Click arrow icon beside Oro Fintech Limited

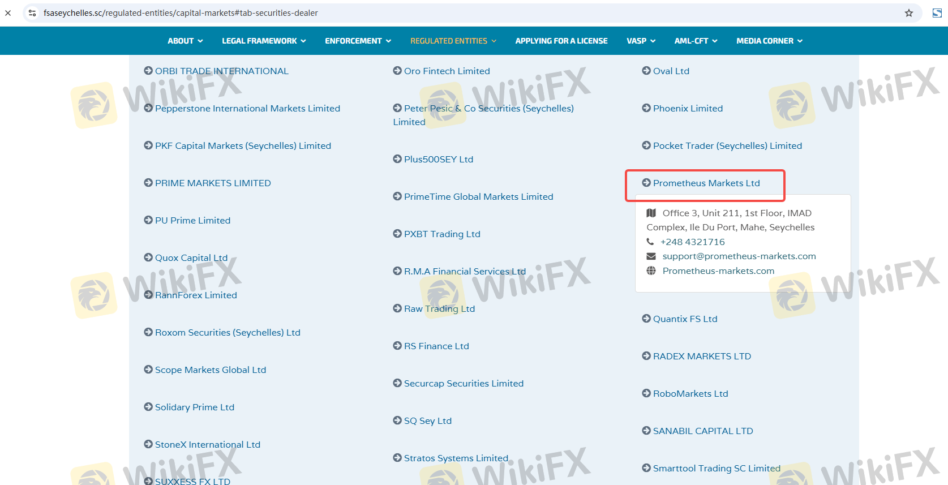point(397,71)
